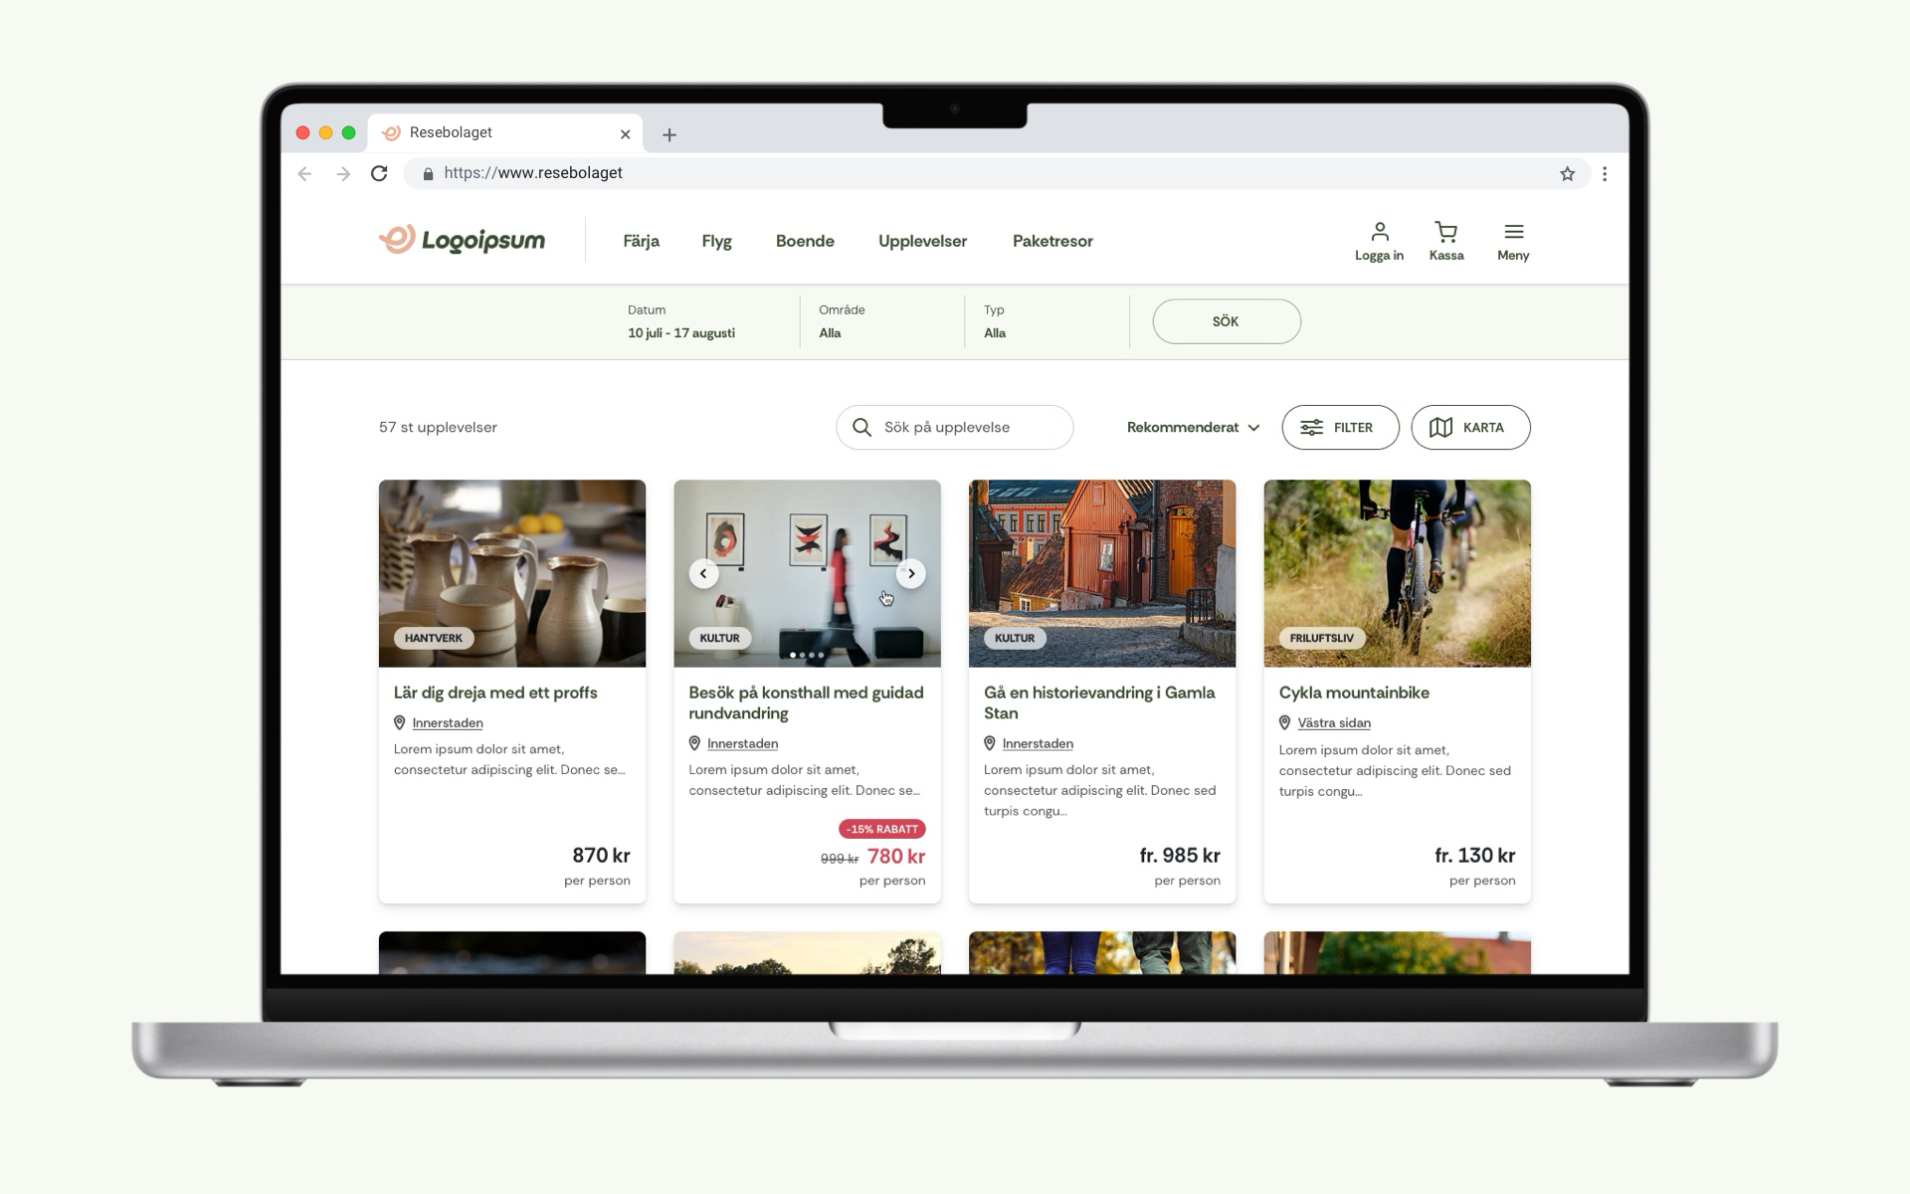This screenshot has width=1910, height=1194.
Task: Open the Boende navigation section
Action: 806,241
